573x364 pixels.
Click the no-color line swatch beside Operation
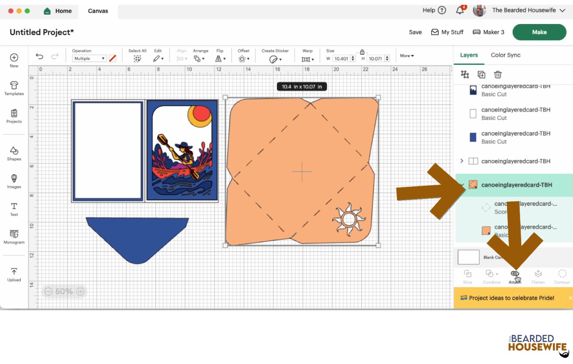(112, 58)
